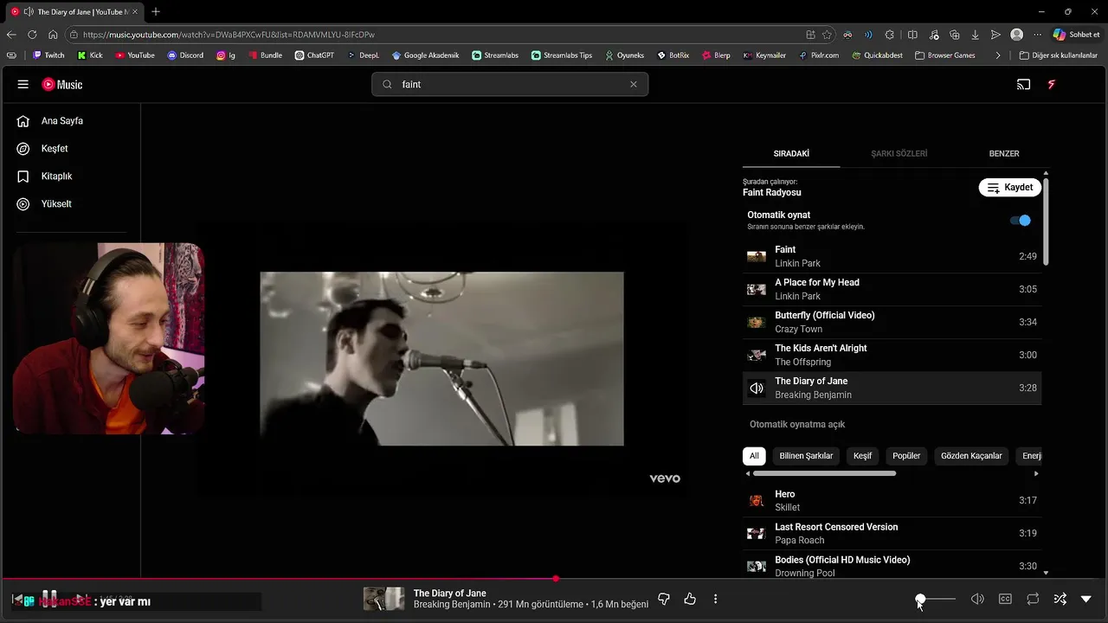
Task: Click the search box containing 'faint'
Action: pyautogui.click(x=510, y=85)
